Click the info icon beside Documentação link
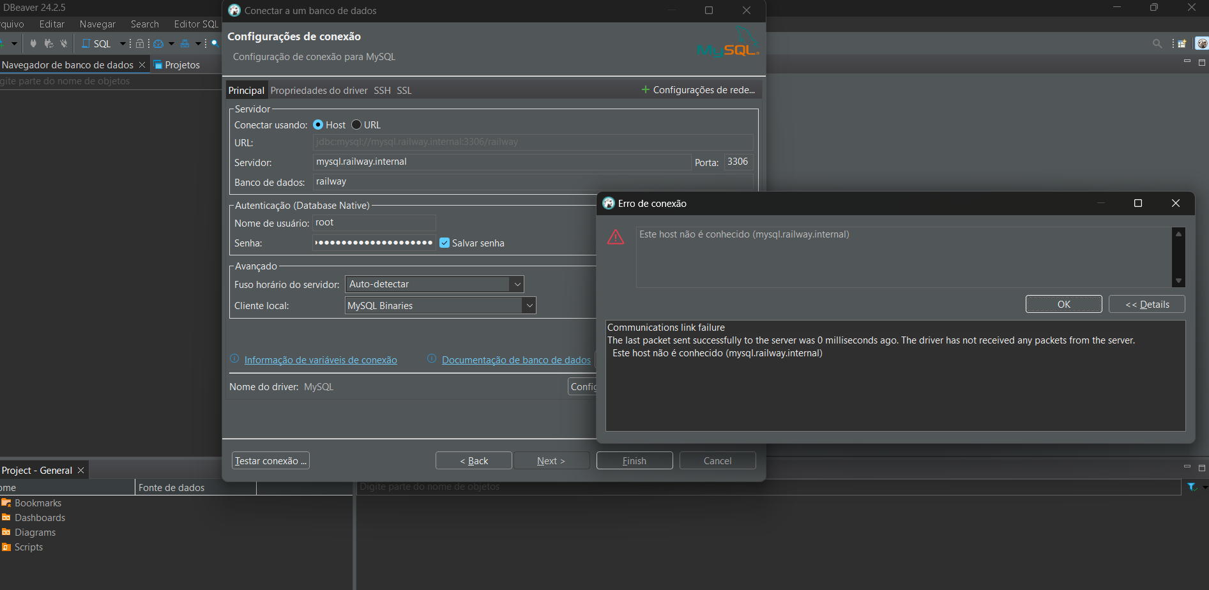The image size is (1209, 590). coord(432,359)
